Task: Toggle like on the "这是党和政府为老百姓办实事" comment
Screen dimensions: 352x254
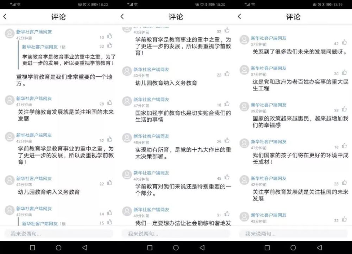Action: [344, 72]
